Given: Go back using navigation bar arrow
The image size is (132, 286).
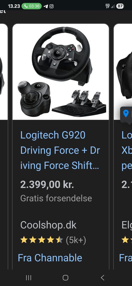Looking at the screenshot, I should (x=103, y=278).
